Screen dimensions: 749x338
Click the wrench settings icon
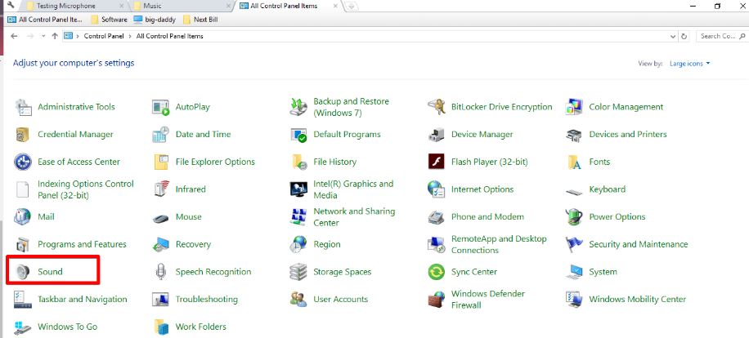(11, 6)
